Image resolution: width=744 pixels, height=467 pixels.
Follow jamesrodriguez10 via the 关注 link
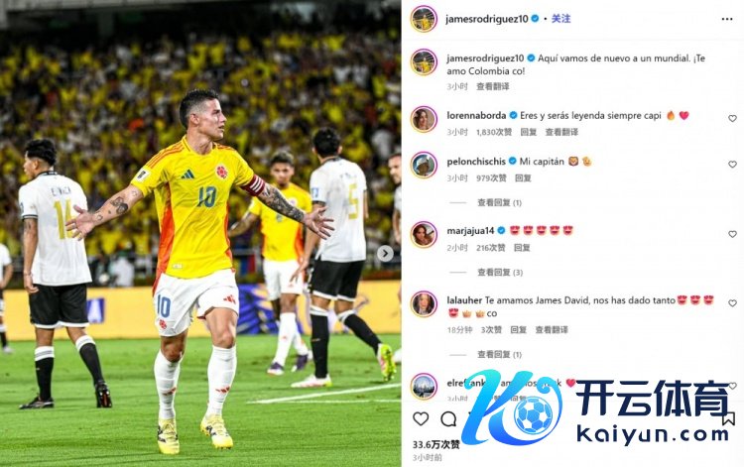pos(560,19)
